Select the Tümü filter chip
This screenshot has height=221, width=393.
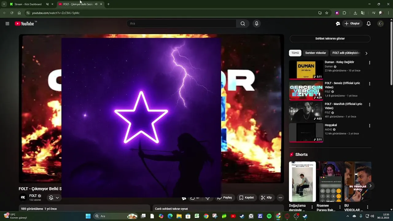point(295,53)
